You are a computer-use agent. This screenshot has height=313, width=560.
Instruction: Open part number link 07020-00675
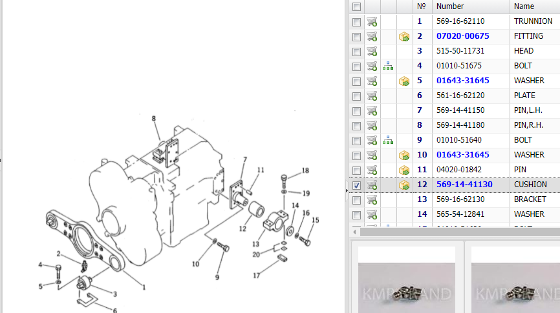(x=462, y=36)
